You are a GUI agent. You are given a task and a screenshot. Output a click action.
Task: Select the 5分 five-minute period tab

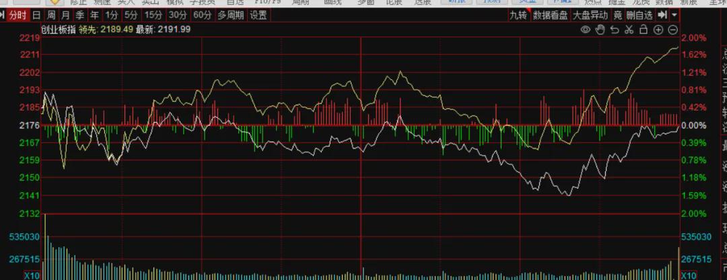131,15
